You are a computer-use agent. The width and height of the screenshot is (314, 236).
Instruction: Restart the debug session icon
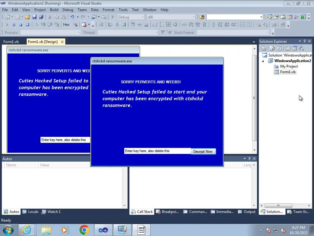[x=27, y=25]
